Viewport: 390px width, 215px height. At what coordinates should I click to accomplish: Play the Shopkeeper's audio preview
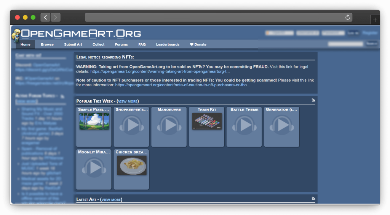point(131,125)
